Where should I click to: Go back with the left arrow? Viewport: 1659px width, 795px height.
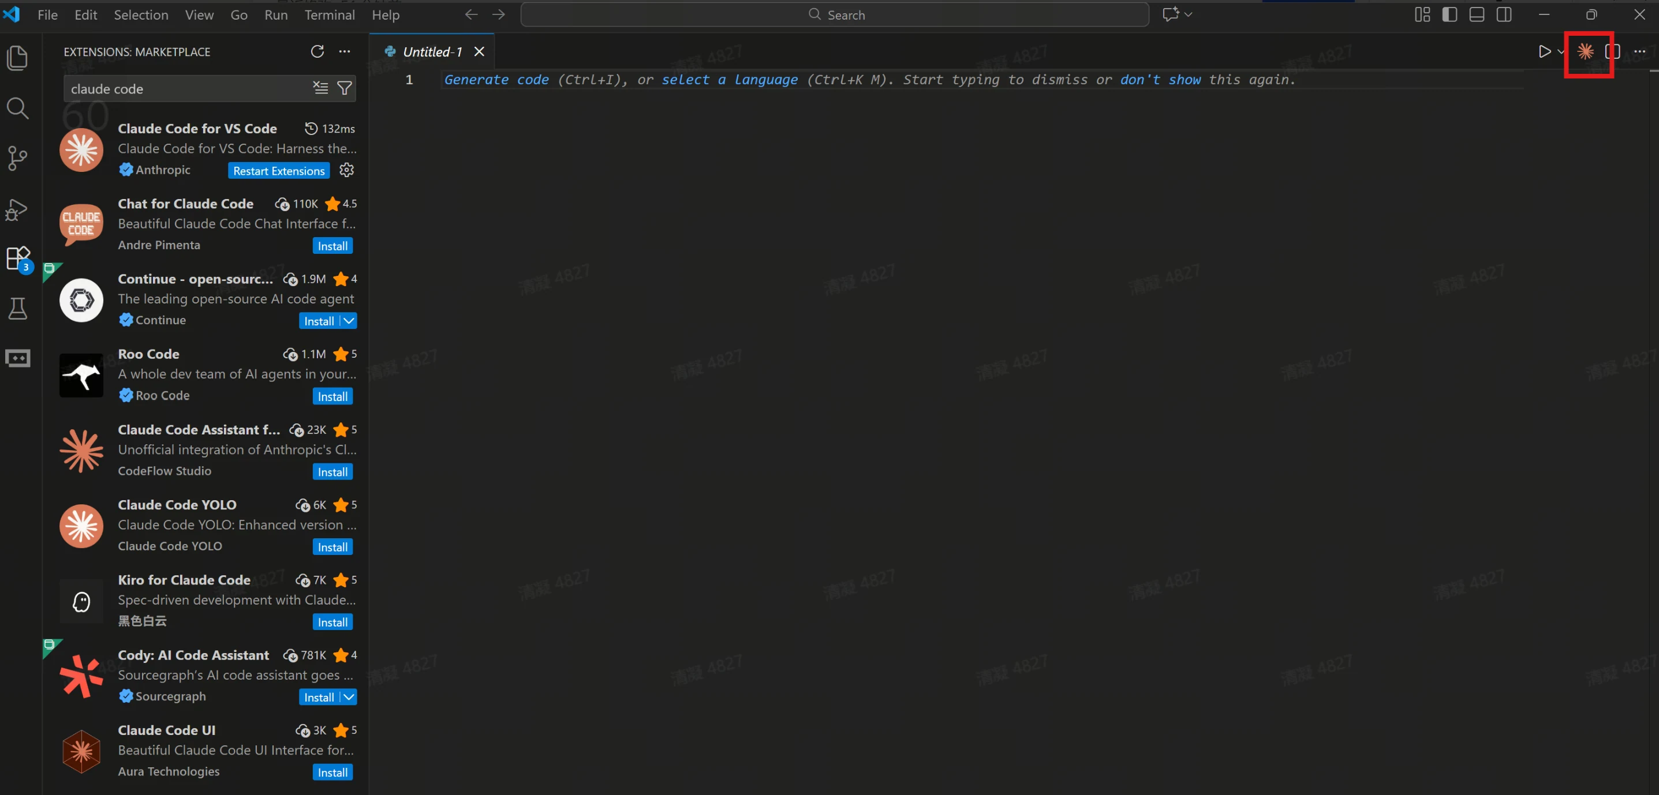(472, 14)
